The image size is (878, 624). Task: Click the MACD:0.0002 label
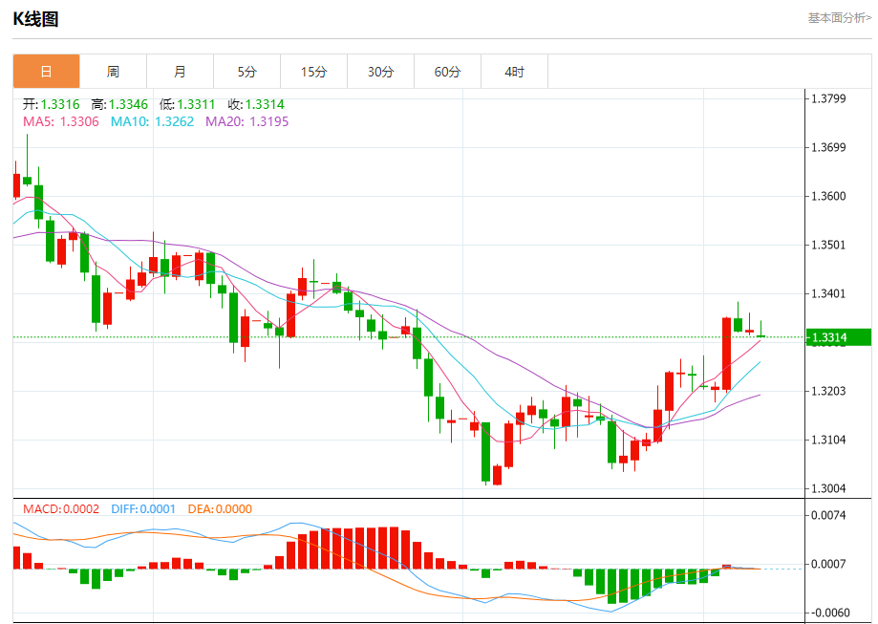click(61, 508)
